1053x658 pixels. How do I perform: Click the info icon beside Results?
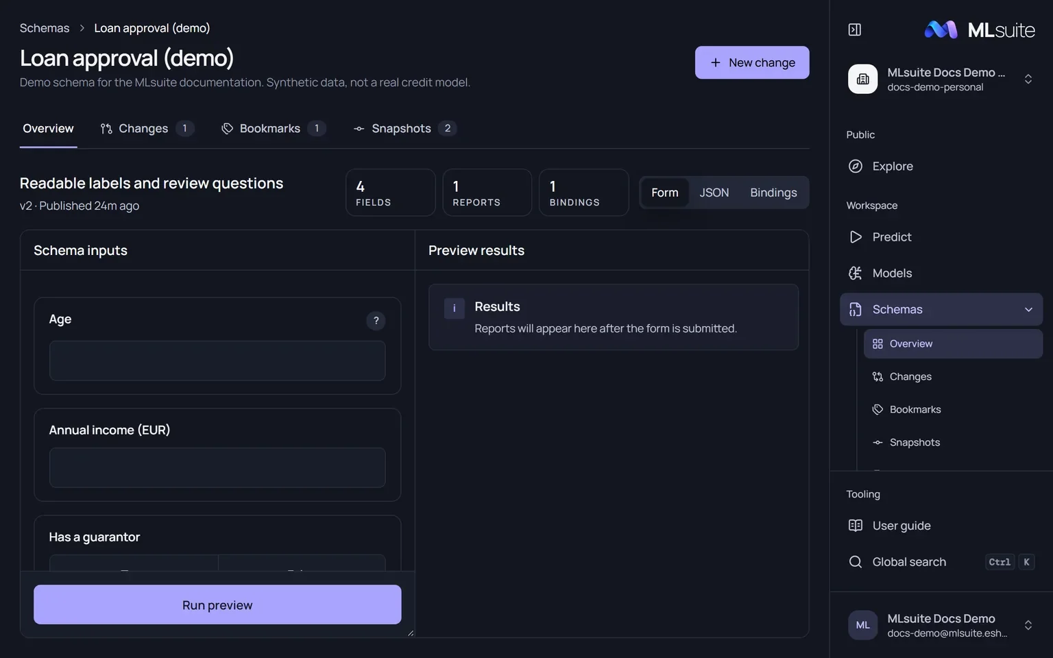click(454, 308)
